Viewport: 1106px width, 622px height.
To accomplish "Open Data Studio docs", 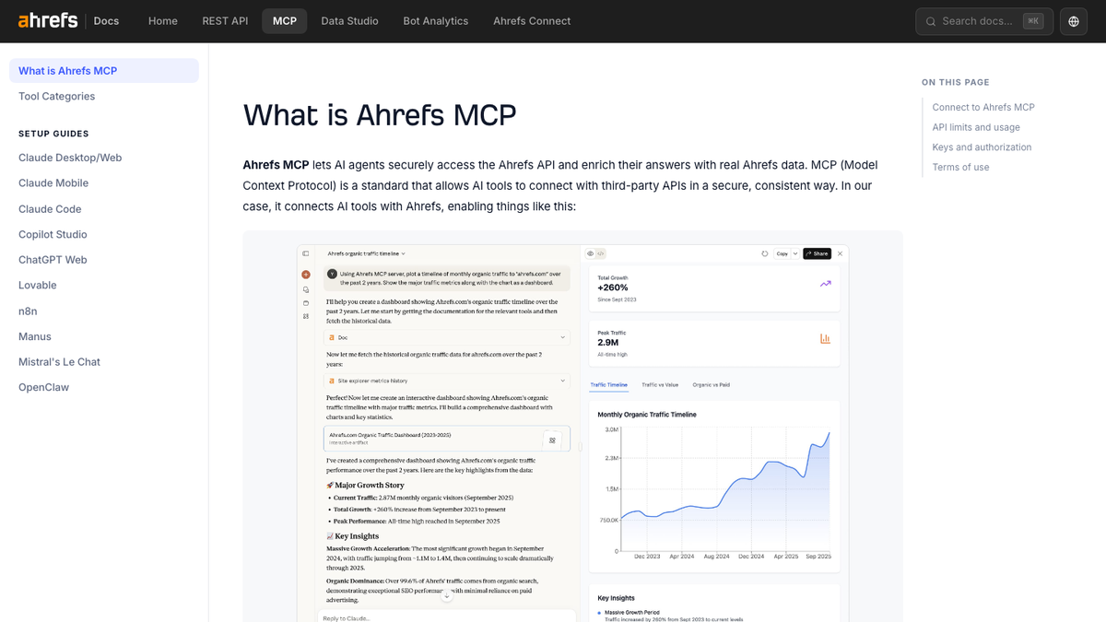I will 349,21.
